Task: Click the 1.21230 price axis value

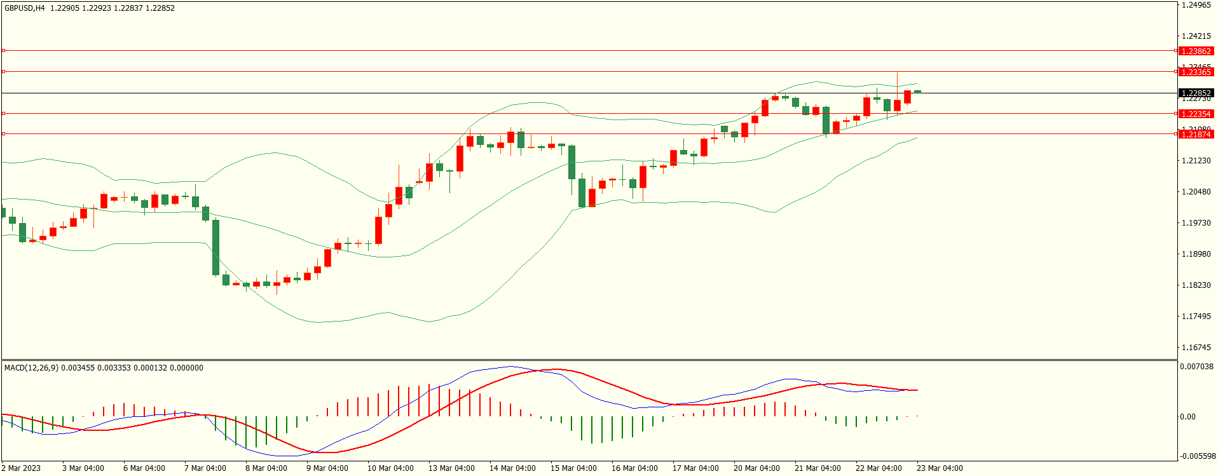Action: pos(1196,161)
